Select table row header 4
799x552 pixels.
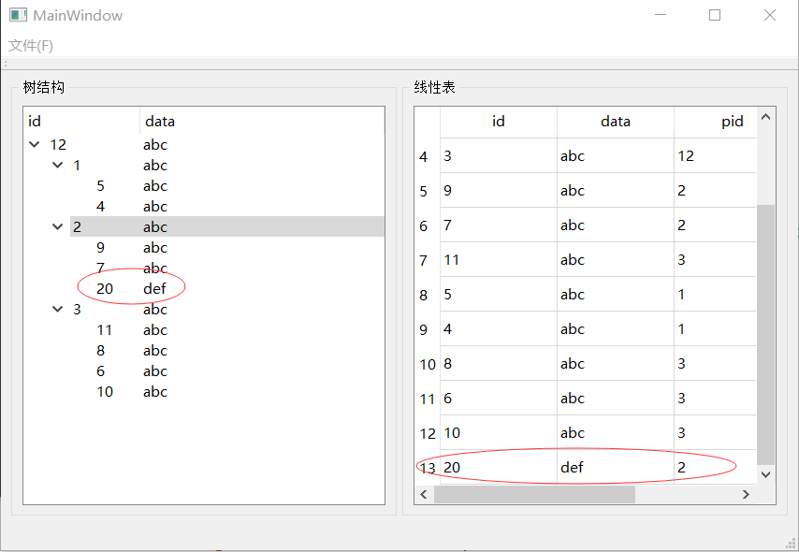pyautogui.click(x=428, y=156)
